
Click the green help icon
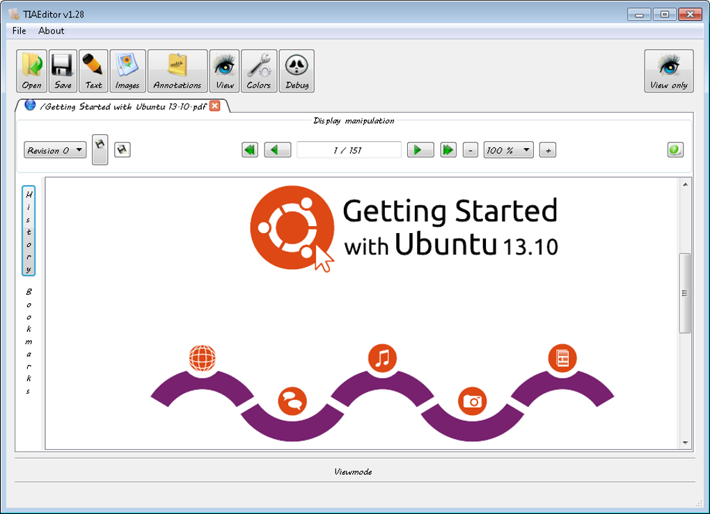pos(675,150)
